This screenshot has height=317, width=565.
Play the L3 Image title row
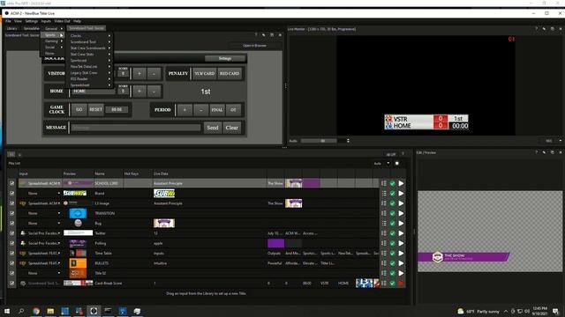click(x=401, y=203)
